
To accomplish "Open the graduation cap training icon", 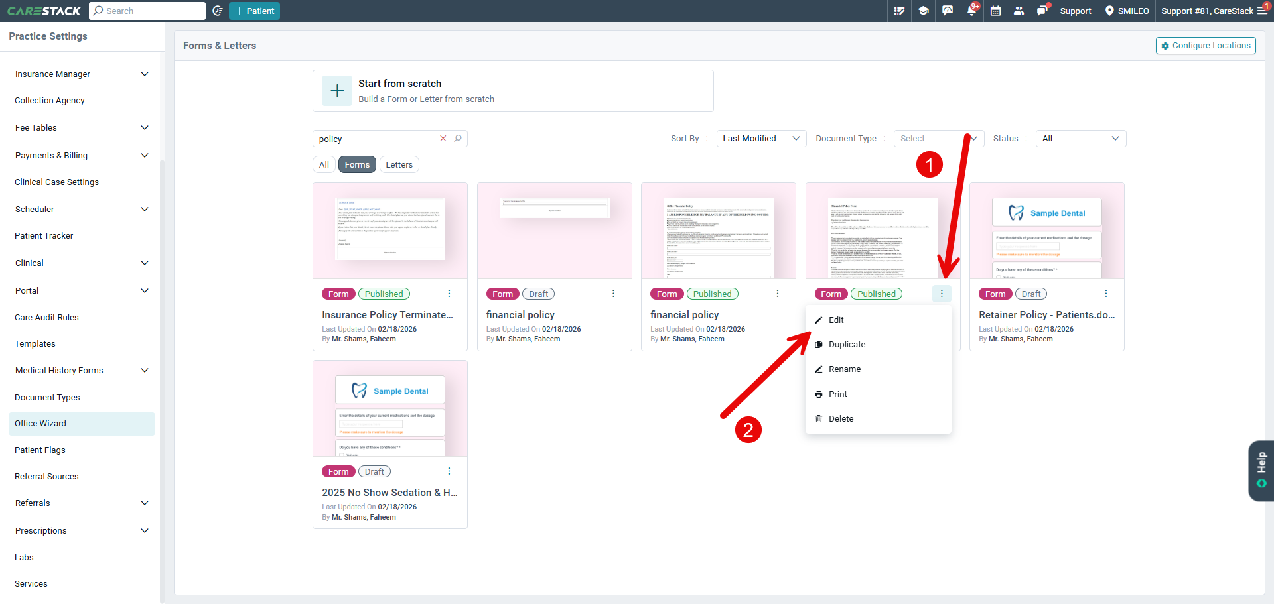I will [923, 11].
